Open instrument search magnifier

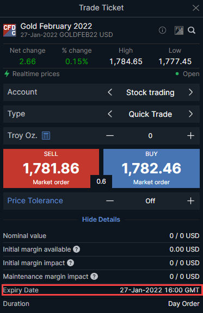click(192, 30)
